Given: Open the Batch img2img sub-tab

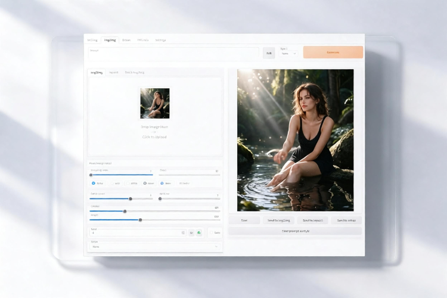Looking at the screenshot, I should click(135, 73).
